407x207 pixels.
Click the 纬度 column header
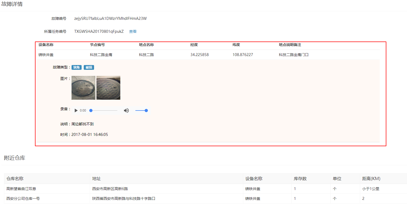pos(236,45)
